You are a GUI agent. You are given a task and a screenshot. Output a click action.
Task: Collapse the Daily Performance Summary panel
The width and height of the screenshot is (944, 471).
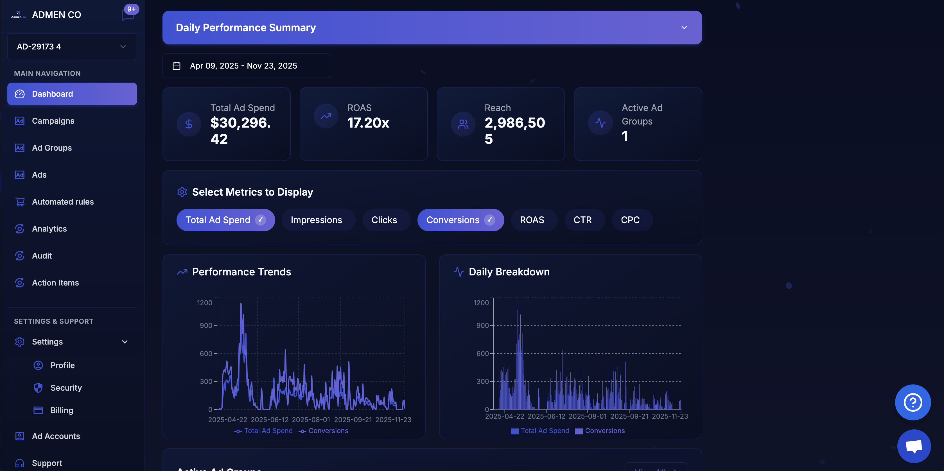[684, 27]
